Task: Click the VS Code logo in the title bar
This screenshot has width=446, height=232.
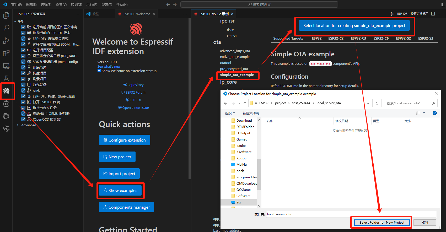Action: coord(5,4)
